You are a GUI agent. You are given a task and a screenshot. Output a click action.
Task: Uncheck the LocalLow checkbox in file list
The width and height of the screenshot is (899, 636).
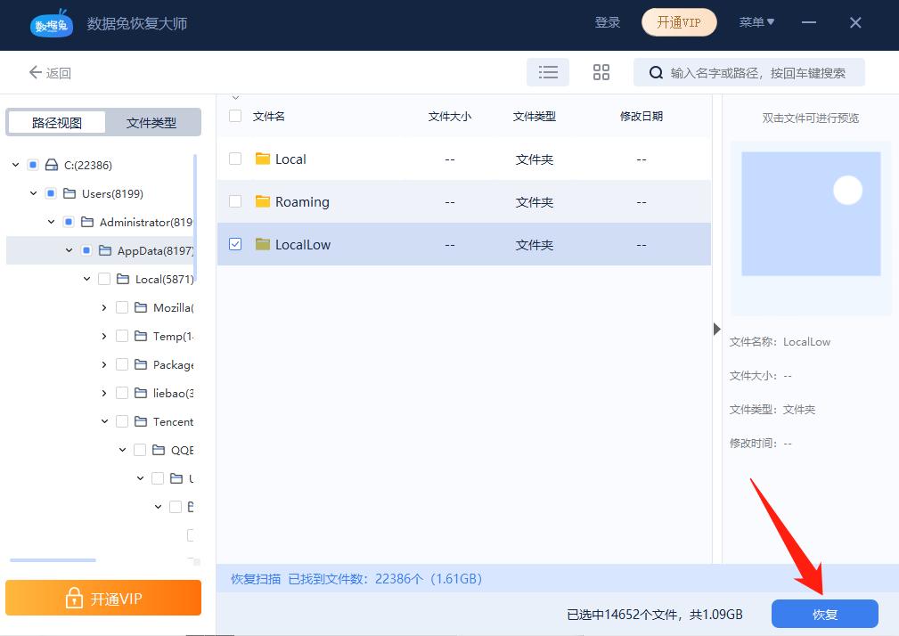click(234, 244)
